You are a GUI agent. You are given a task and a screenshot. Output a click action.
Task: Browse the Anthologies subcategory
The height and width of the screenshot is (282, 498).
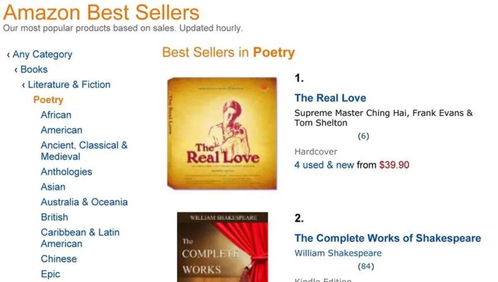click(x=66, y=172)
